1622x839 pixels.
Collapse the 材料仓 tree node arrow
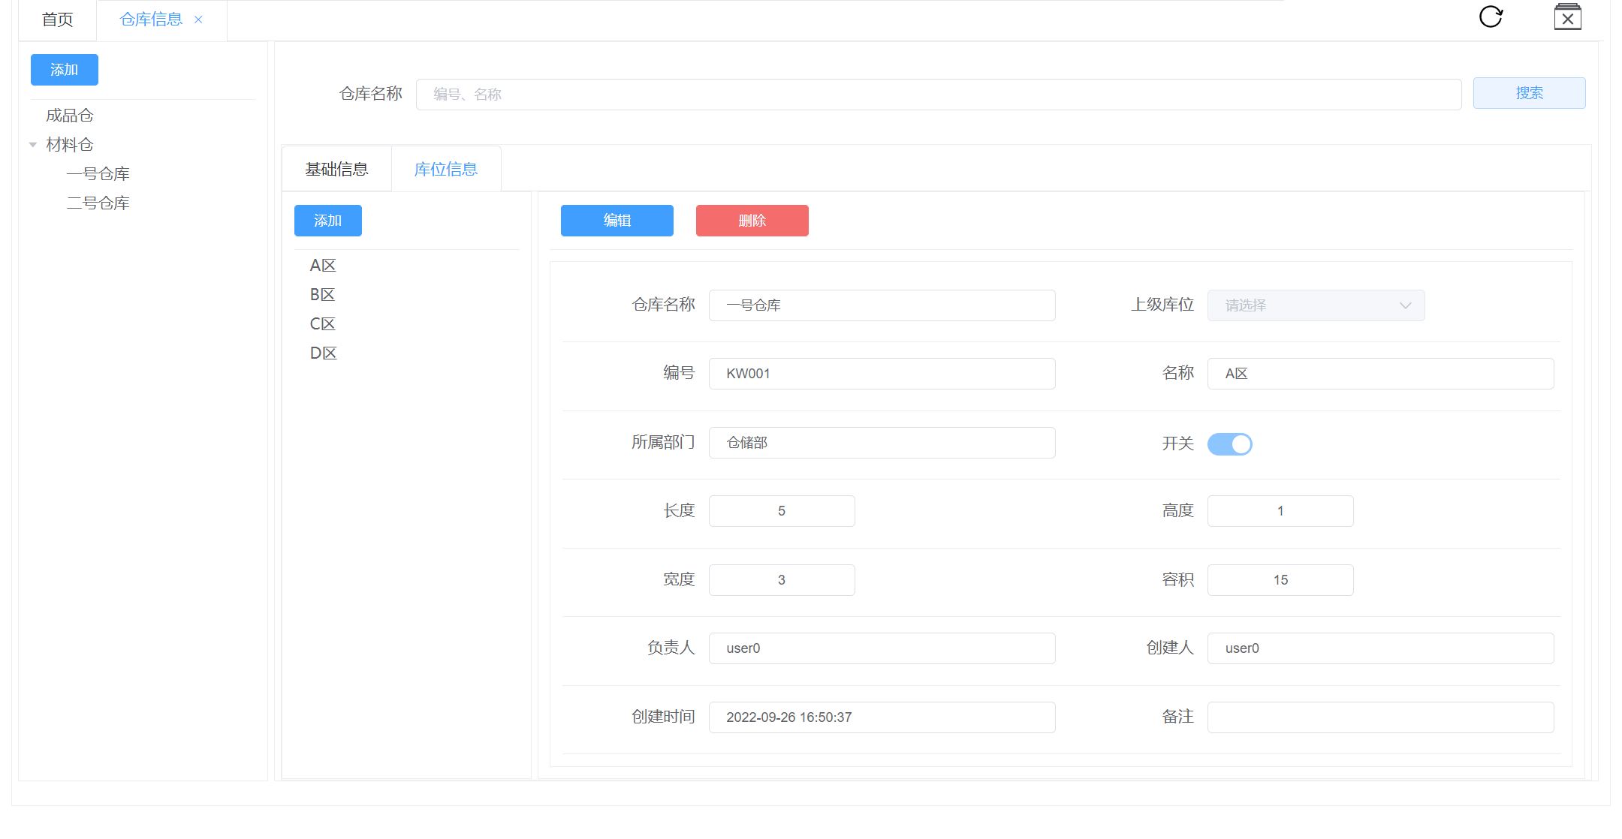click(x=33, y=145)
